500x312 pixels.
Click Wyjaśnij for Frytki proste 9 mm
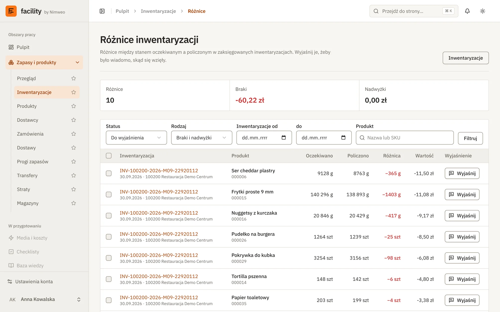point(462,194)
